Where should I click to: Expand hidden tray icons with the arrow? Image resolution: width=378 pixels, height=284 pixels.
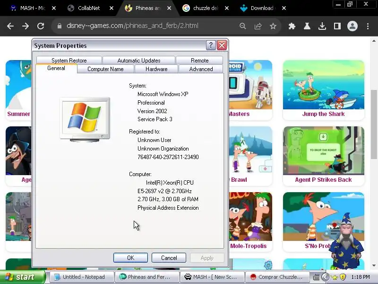point(325,277)
